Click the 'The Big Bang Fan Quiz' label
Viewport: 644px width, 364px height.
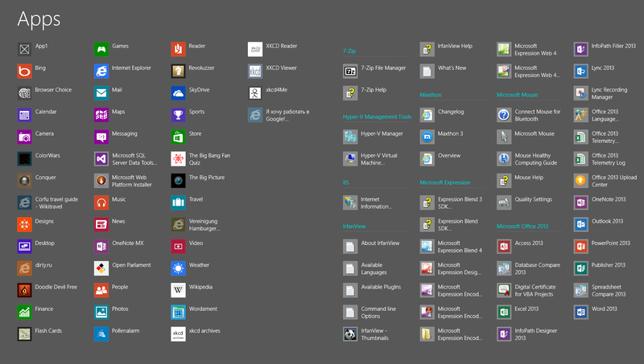[x=209, y=159]
